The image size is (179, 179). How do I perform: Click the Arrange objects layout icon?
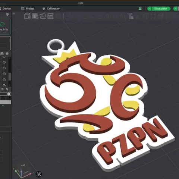tap(50, 16)
